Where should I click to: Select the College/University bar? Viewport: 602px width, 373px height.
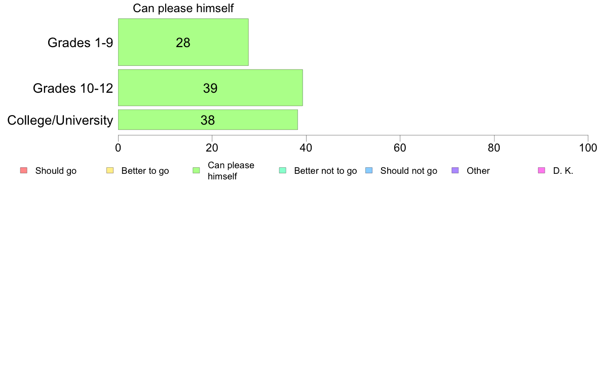tap(208, 120)
